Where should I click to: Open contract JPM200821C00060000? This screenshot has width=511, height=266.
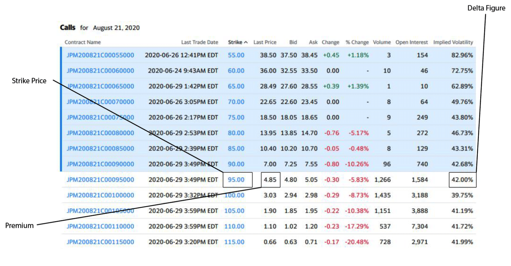point(101,71)
